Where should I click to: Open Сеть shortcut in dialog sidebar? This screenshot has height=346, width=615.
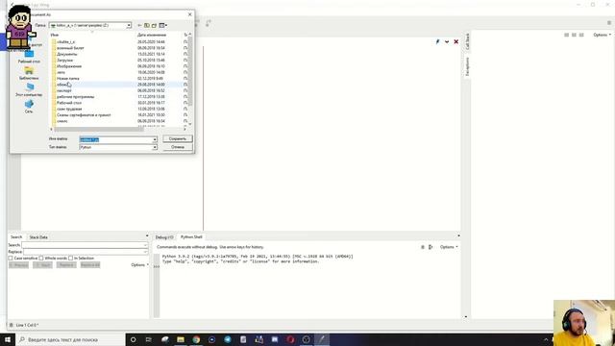(x=29, y=107)
